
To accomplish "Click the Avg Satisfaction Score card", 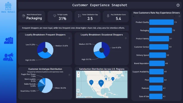I will [x=116, y=17].
